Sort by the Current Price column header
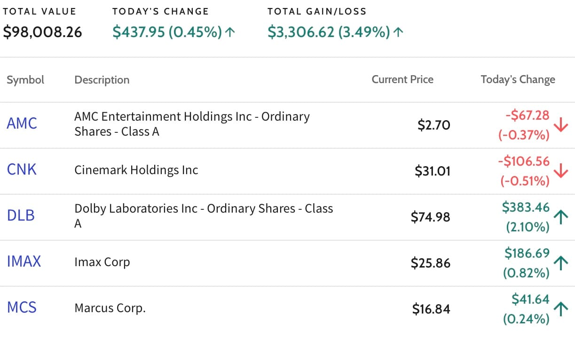The height and width of the screenshot is (337, 575). point(402,79)
